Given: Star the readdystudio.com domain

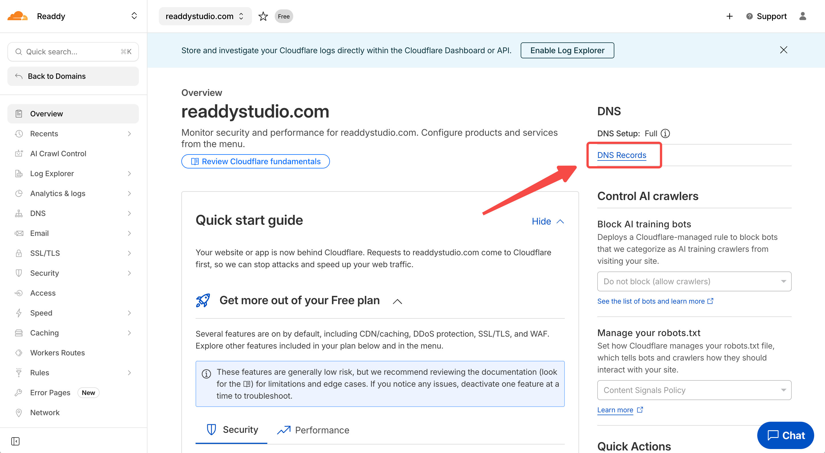Looking at the screenshot, I should coord(263,16).
